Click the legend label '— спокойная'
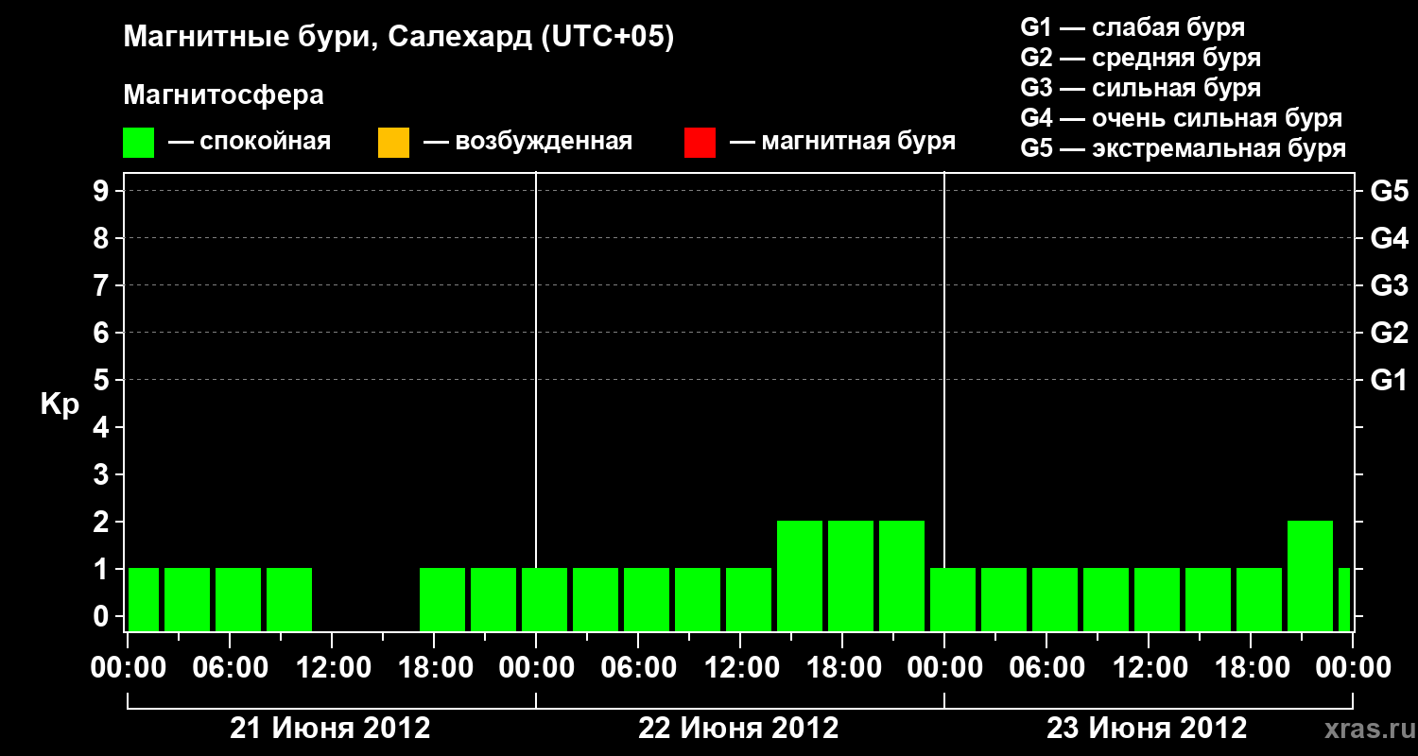Viewport: 1418px width, 756px height. [250, 142]
